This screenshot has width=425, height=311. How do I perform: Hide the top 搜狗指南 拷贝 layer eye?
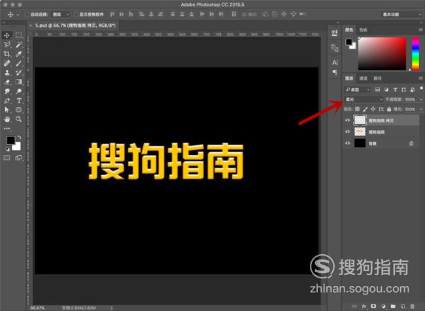[347, 120]
